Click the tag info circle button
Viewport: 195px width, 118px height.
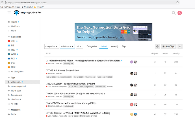coord(157,46)
